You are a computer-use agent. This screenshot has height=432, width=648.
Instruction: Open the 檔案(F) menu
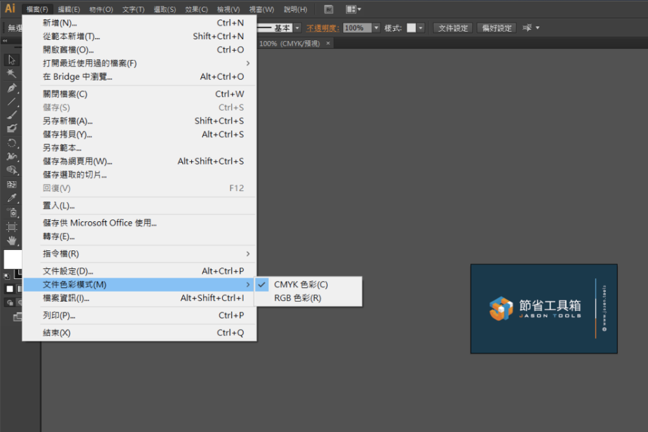pyautogui.click(x=37, y=9)
